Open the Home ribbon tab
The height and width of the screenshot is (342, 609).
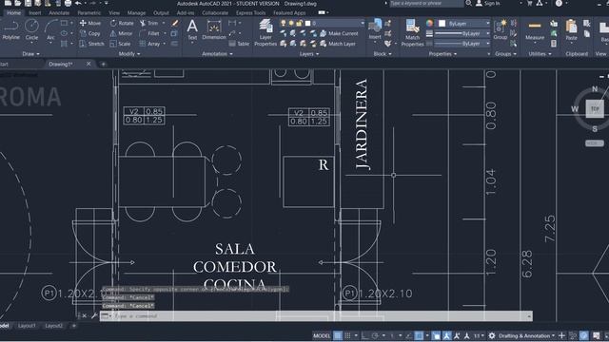[14, 12]
